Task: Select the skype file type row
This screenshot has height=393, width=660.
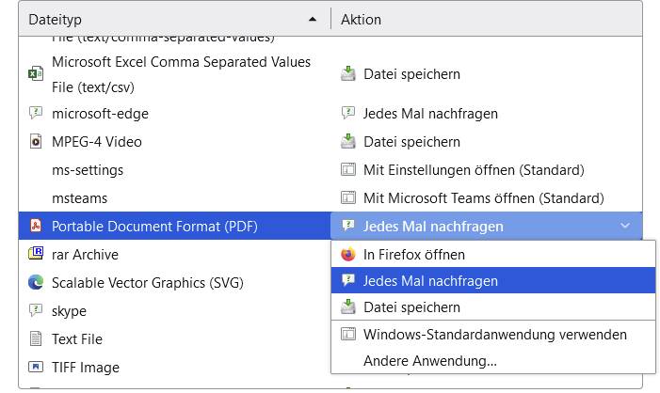Action: (70, 310)
